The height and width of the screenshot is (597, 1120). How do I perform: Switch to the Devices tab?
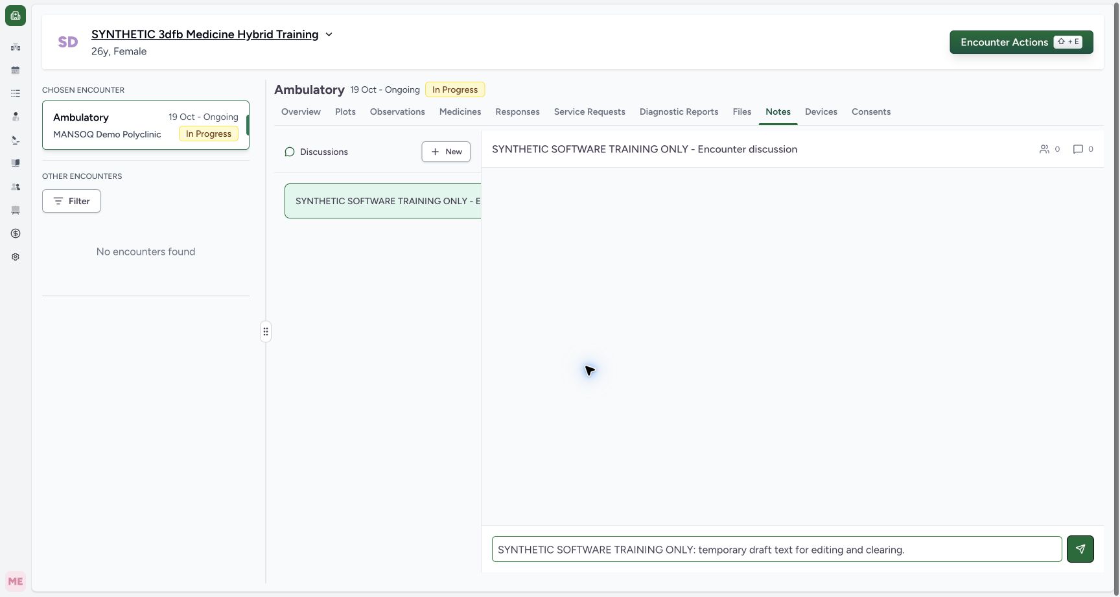click(x=821, y=111)
